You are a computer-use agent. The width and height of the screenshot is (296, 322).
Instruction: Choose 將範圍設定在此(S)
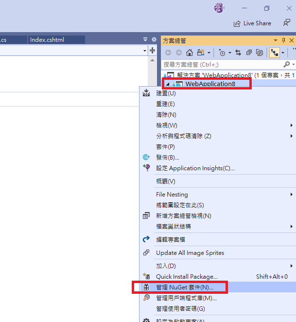pos(218,205)
